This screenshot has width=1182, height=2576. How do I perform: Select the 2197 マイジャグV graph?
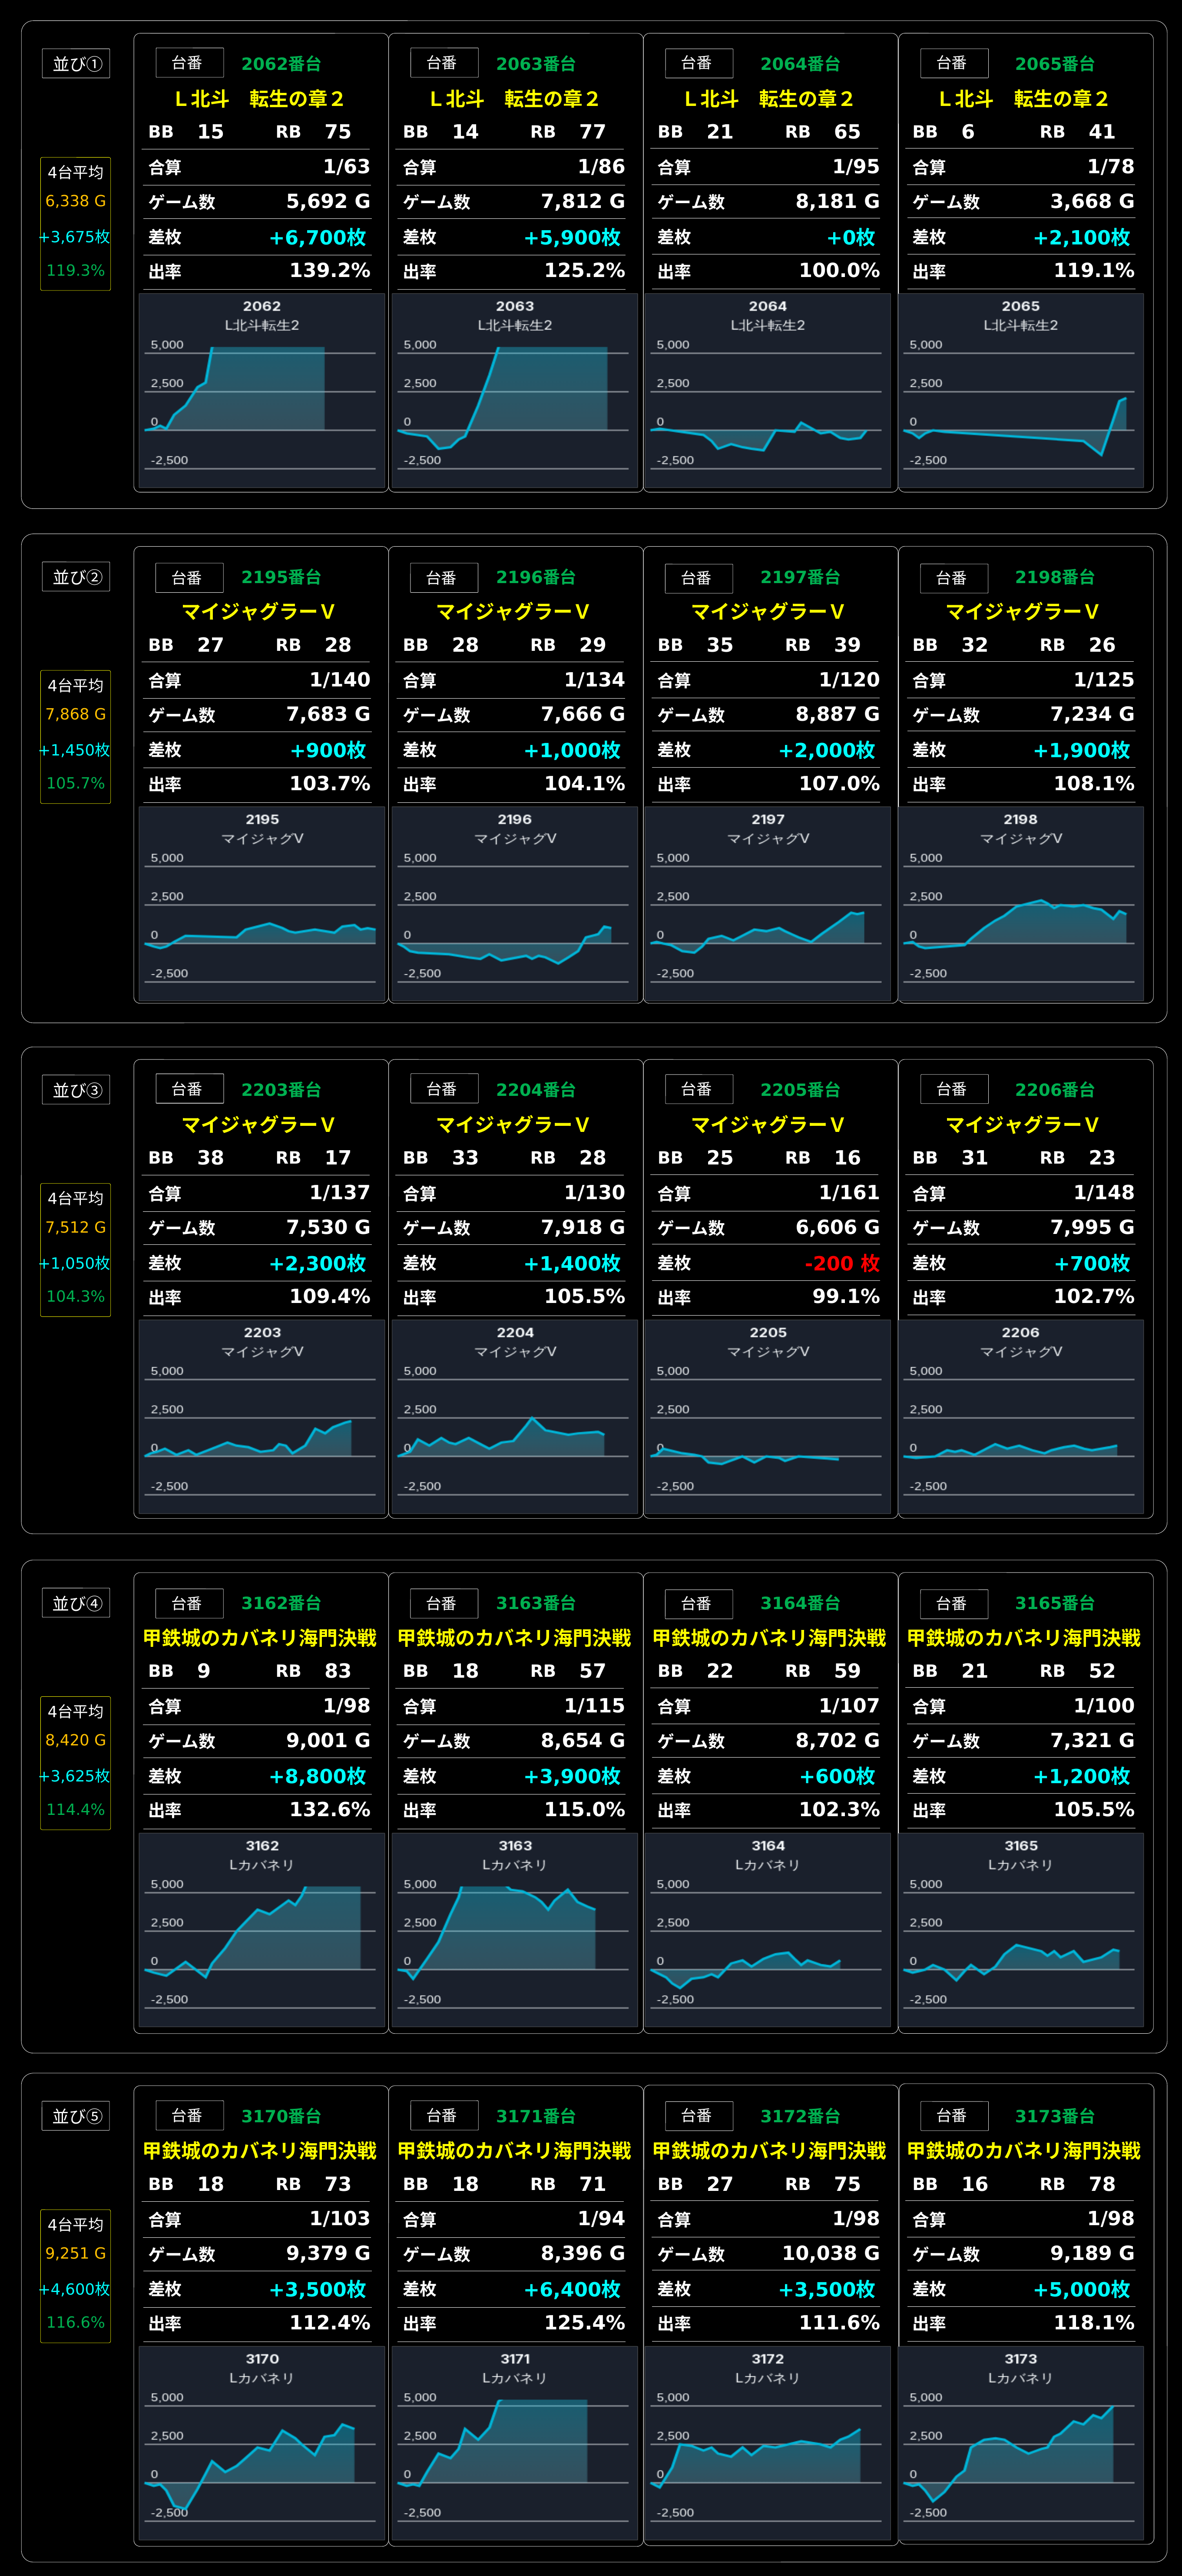(x=768, y=903)
